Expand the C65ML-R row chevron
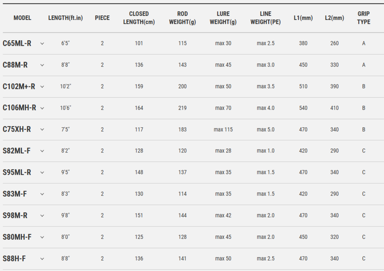This screenshot has width=384, height=271. click(42, 44)
